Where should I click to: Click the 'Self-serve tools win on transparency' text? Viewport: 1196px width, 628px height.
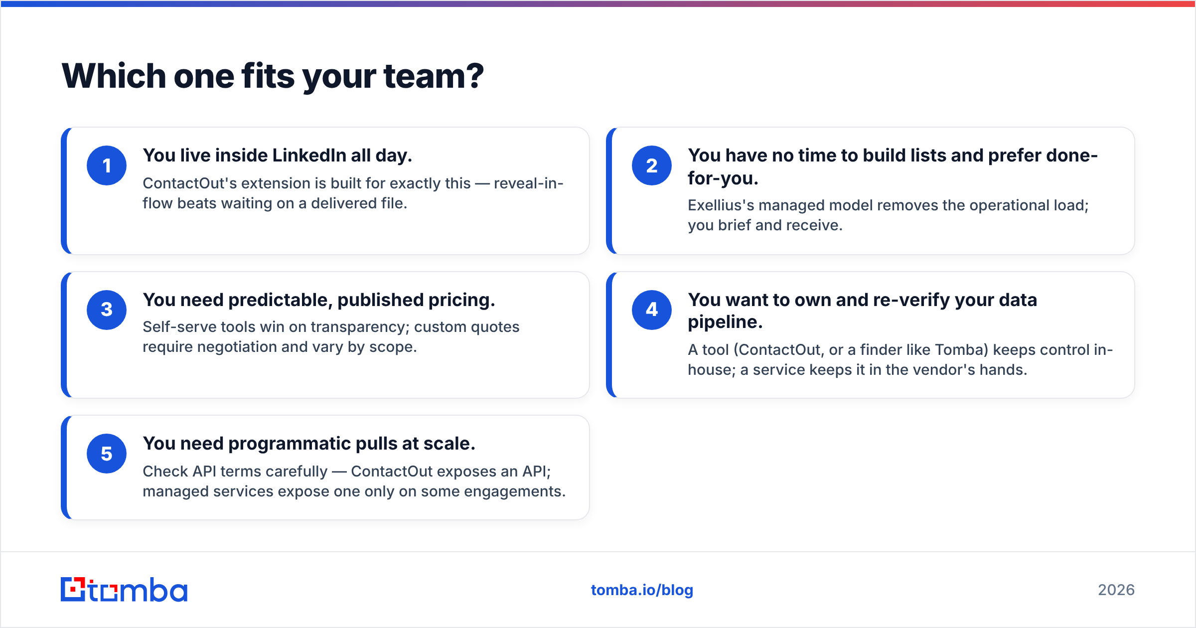331,337
